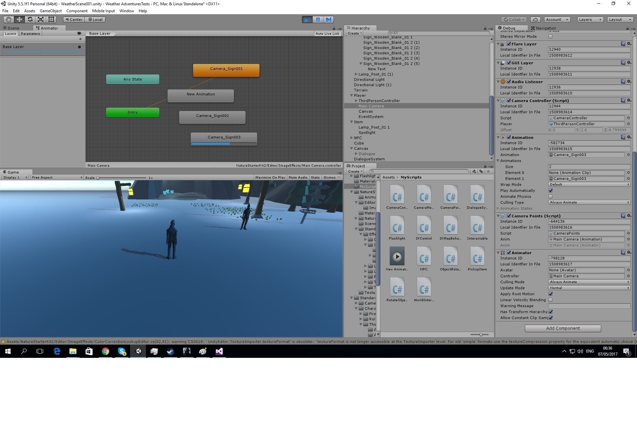This screenshot has height=446, width=637.
Task: Toggle Mute Audio button
Action: pos(298,178)
